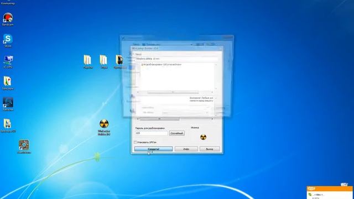Click the Случайный password button
The width and height of the screenshot is (354, 199).
[x=177, y=133]
